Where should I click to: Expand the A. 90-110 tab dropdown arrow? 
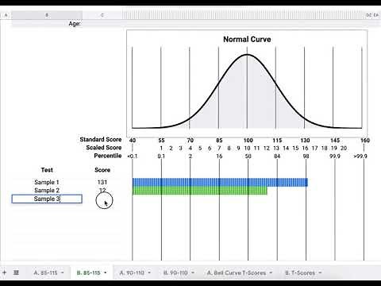(149, 272)
